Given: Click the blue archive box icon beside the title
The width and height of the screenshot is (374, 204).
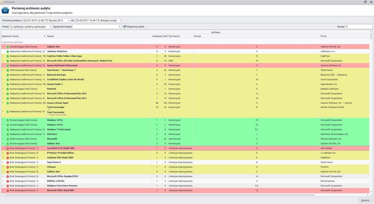Looking at the screenshot, I should pos(5,10).
